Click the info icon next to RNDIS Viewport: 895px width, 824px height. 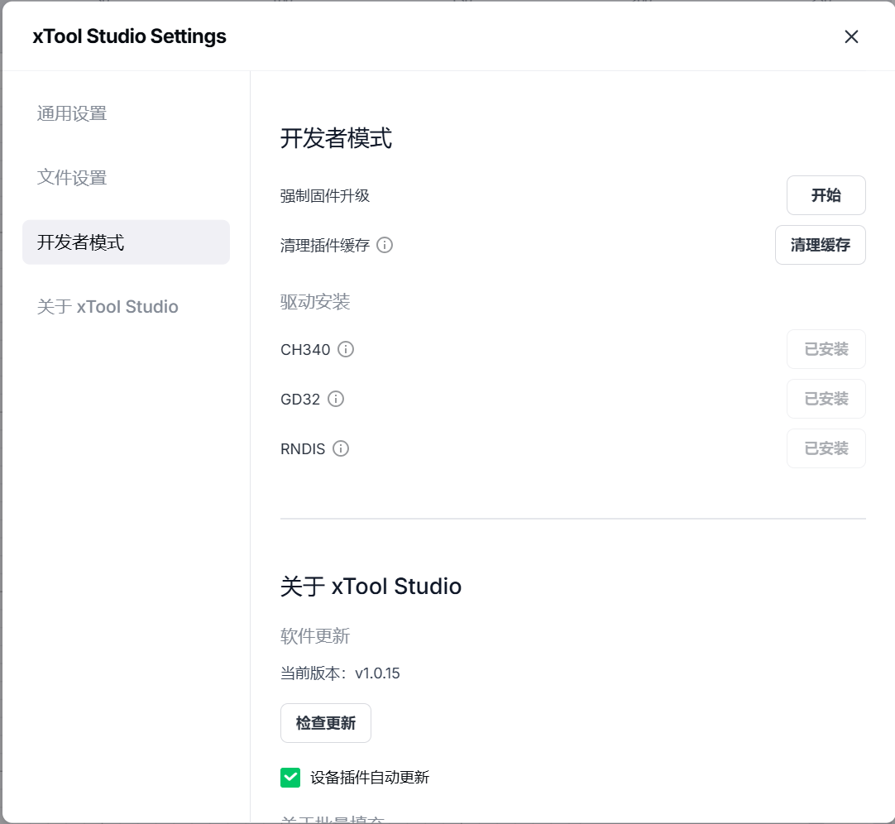pyautogui.click(x=341, y=448)
